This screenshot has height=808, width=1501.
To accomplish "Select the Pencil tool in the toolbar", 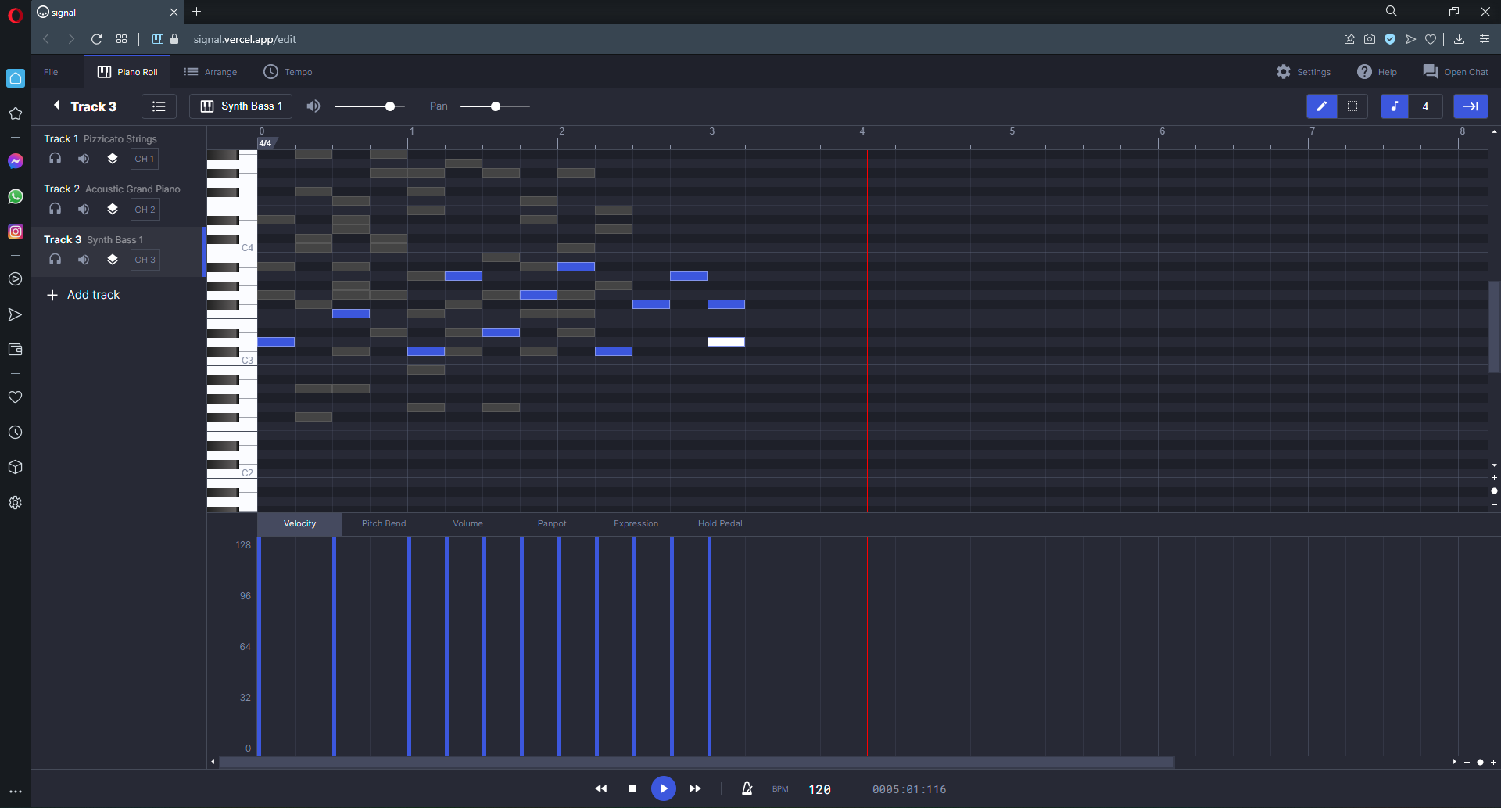I will [1321, 106].
